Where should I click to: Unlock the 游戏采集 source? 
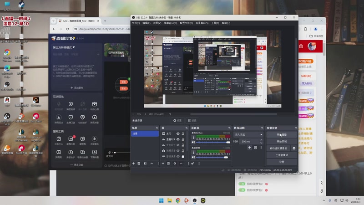pos(183,156)
